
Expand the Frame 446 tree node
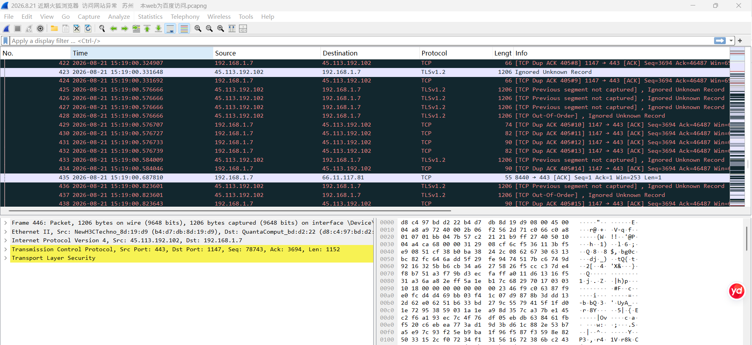pyautogui.click(x=5, y=223)
